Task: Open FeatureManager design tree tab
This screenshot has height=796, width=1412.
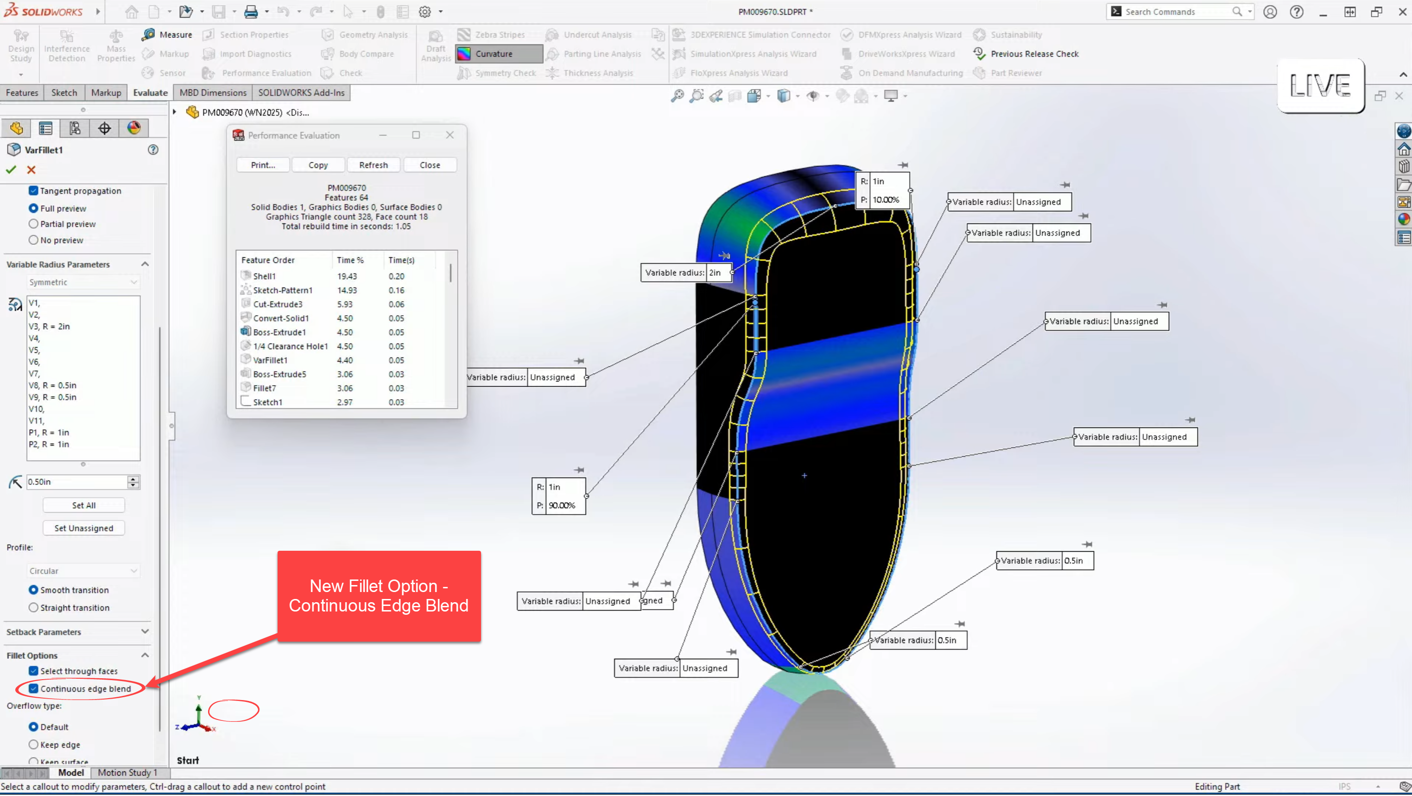Action: pos(16,128)
